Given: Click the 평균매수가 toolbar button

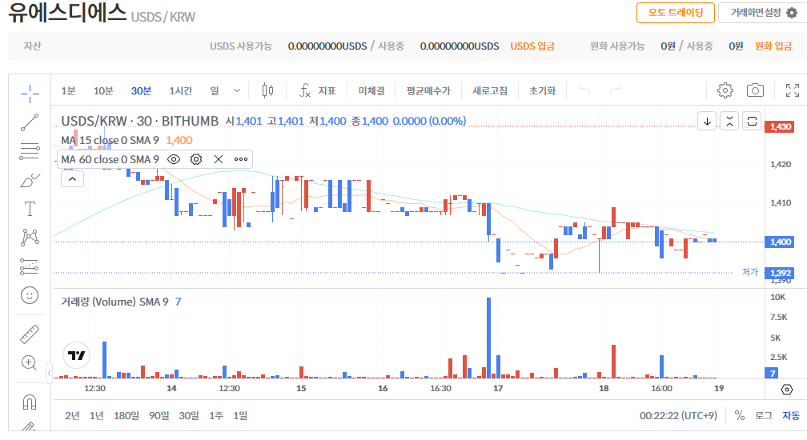Looking at the screenshot, I should click(428, 91).
